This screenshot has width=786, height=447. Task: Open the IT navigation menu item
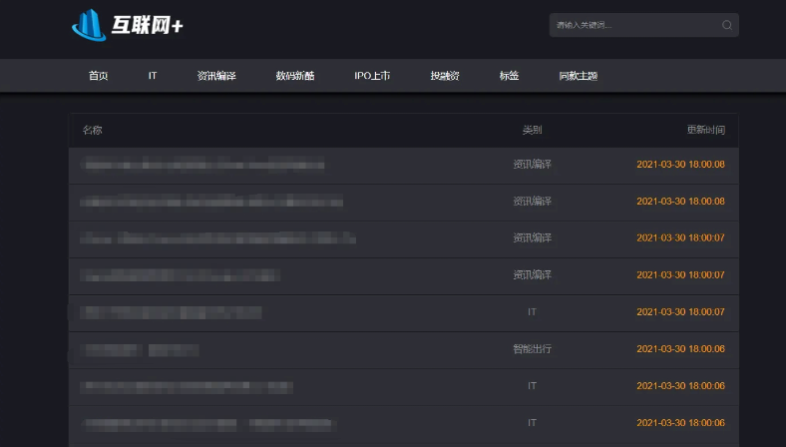(x=153, y=76)
